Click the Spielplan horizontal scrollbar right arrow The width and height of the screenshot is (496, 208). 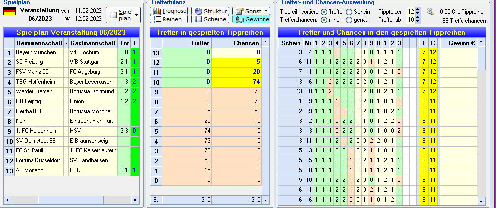tap(135, 200)
